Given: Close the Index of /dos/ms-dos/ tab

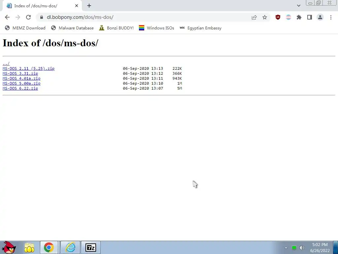Looking at the screenshot, I should (x=77, y=6).
